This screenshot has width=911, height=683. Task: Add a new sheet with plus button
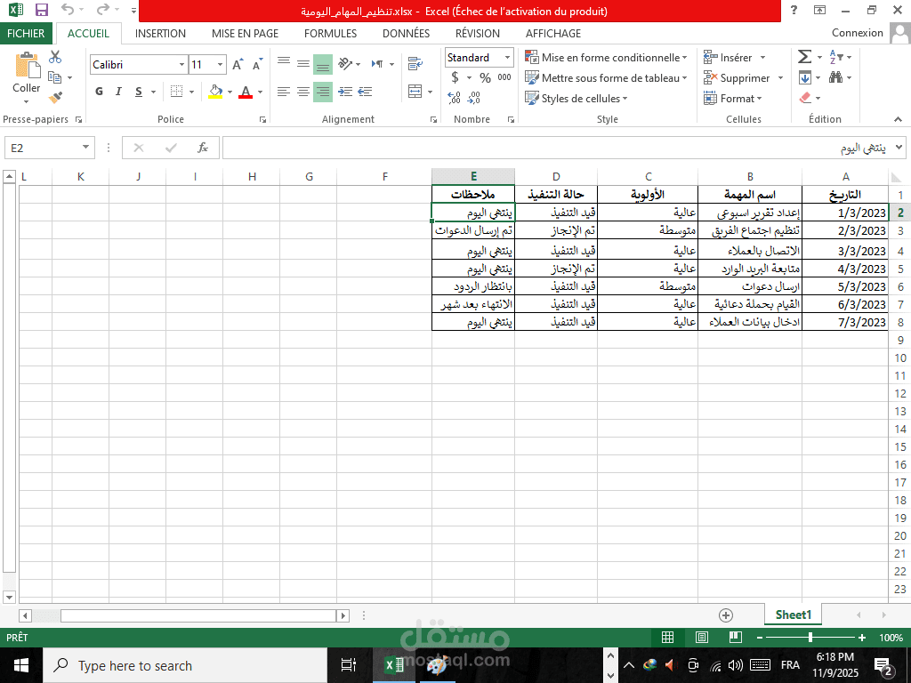click(x=726, y=615)
